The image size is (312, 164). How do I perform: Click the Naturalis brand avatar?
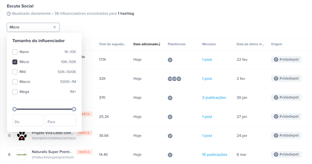click(x=22, y=155)
